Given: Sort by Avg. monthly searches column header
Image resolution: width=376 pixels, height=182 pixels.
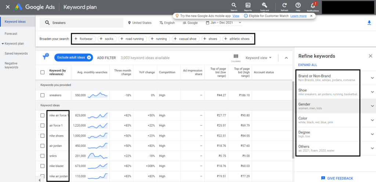Looking at the screenshot, I should click(92, 72).
